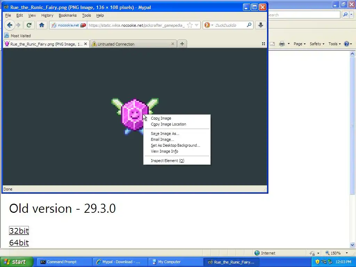Reload the page in Mypal
356x267 pixels.
pyautogui.click(x=29, y=25)
